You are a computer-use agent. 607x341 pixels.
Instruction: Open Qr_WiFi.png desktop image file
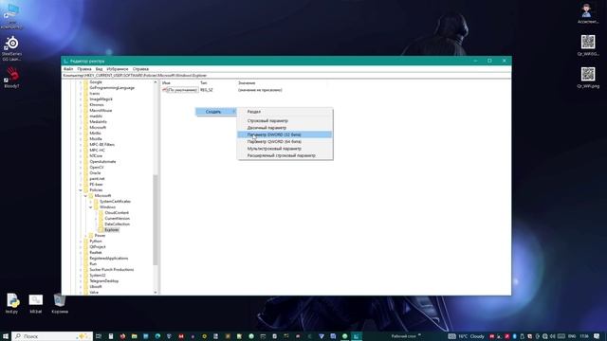tap(588, 78)
